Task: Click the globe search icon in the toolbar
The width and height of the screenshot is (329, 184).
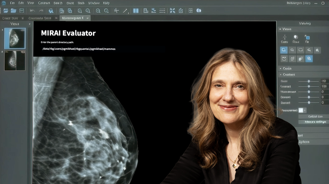Action: 51,11
